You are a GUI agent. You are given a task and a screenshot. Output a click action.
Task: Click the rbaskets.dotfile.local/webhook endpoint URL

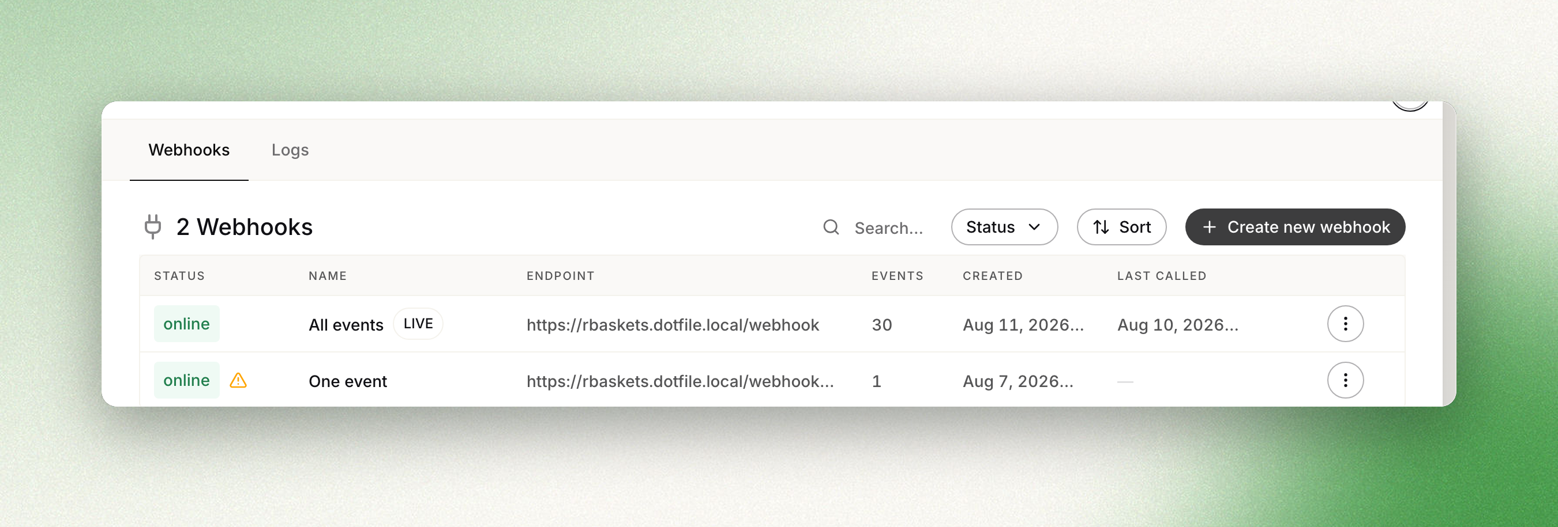pyautogui.click(x=673, y=325)
